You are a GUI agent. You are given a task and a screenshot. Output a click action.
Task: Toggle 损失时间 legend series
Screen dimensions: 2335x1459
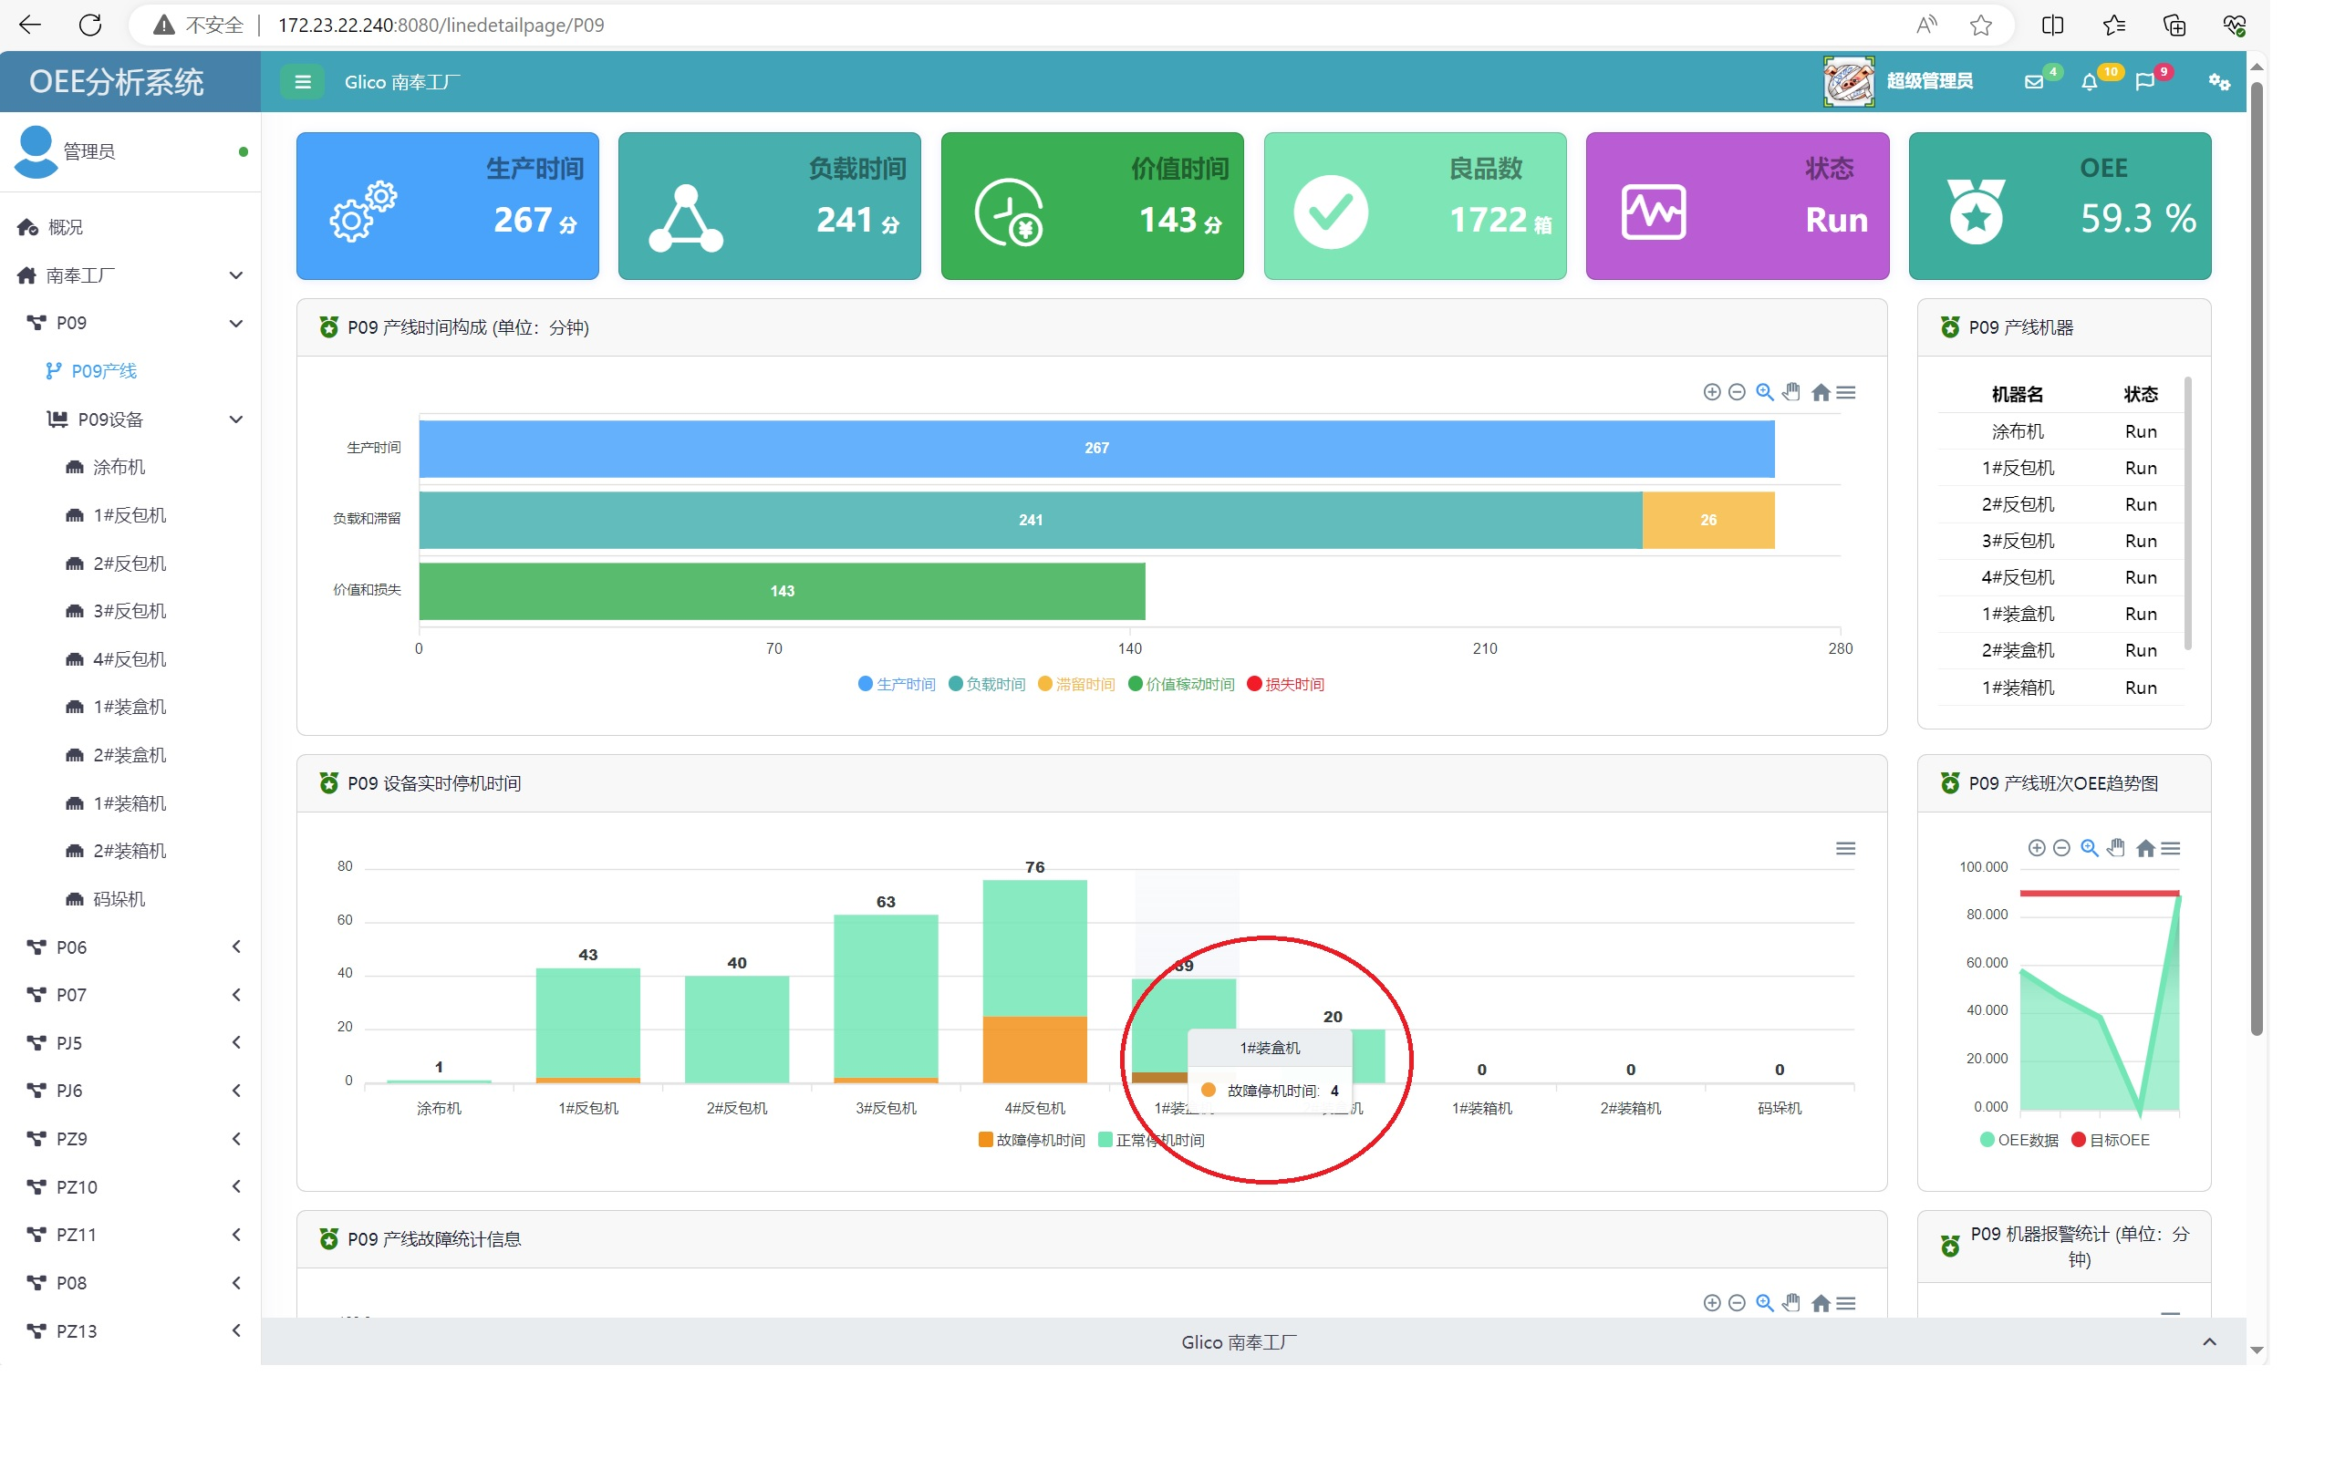click(x=1285, y=684)
